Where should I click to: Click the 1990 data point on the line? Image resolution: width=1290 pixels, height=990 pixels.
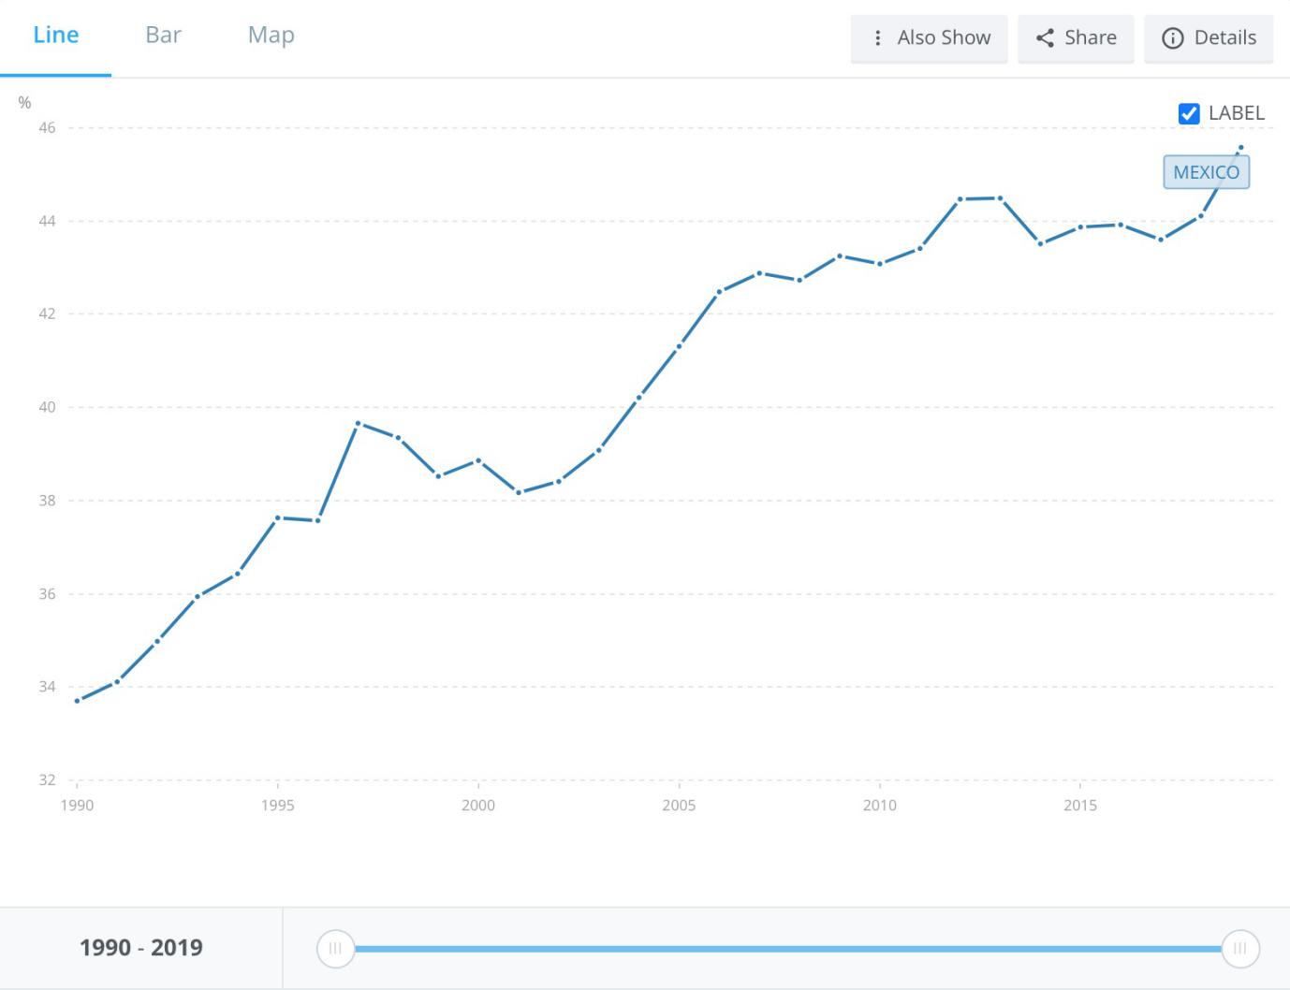click(77, 701)
